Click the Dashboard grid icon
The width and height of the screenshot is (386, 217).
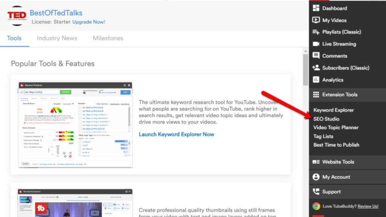[x=316, y=8]
